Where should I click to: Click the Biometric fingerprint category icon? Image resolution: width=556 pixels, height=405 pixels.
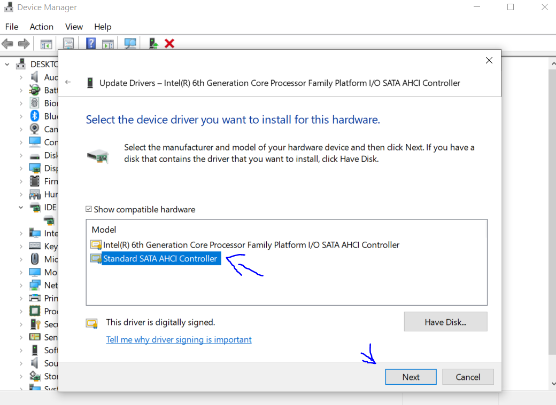point(34,103)
